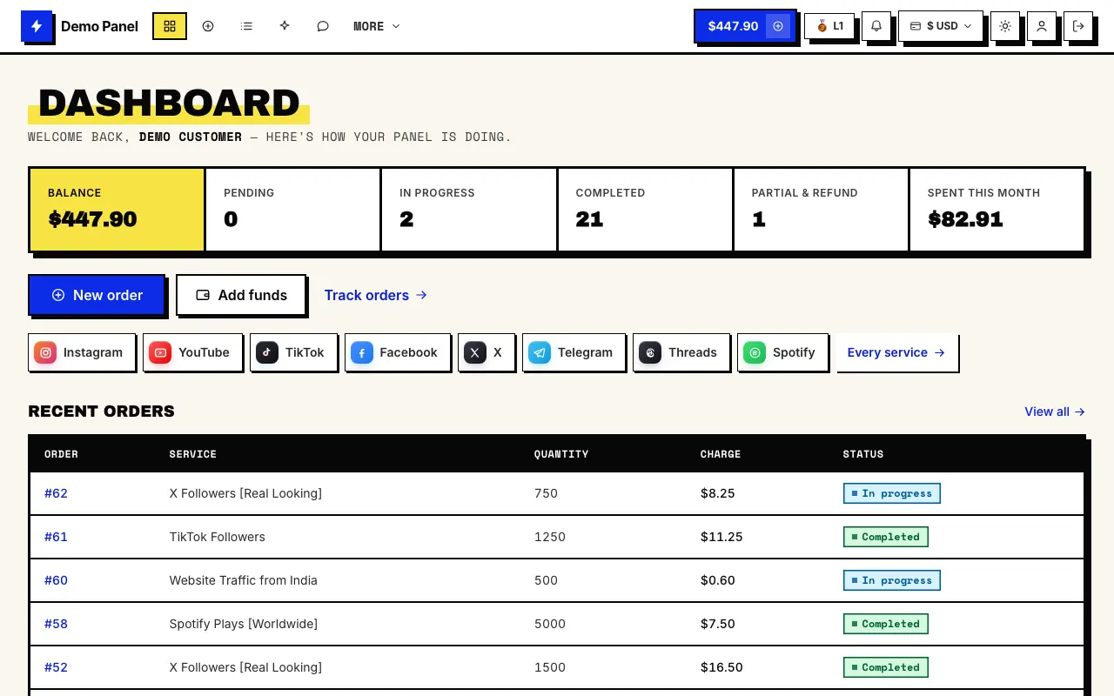Follow the Track orders link
The width and height of the screenshot is (1114, 696).
(x=376, y=295)
